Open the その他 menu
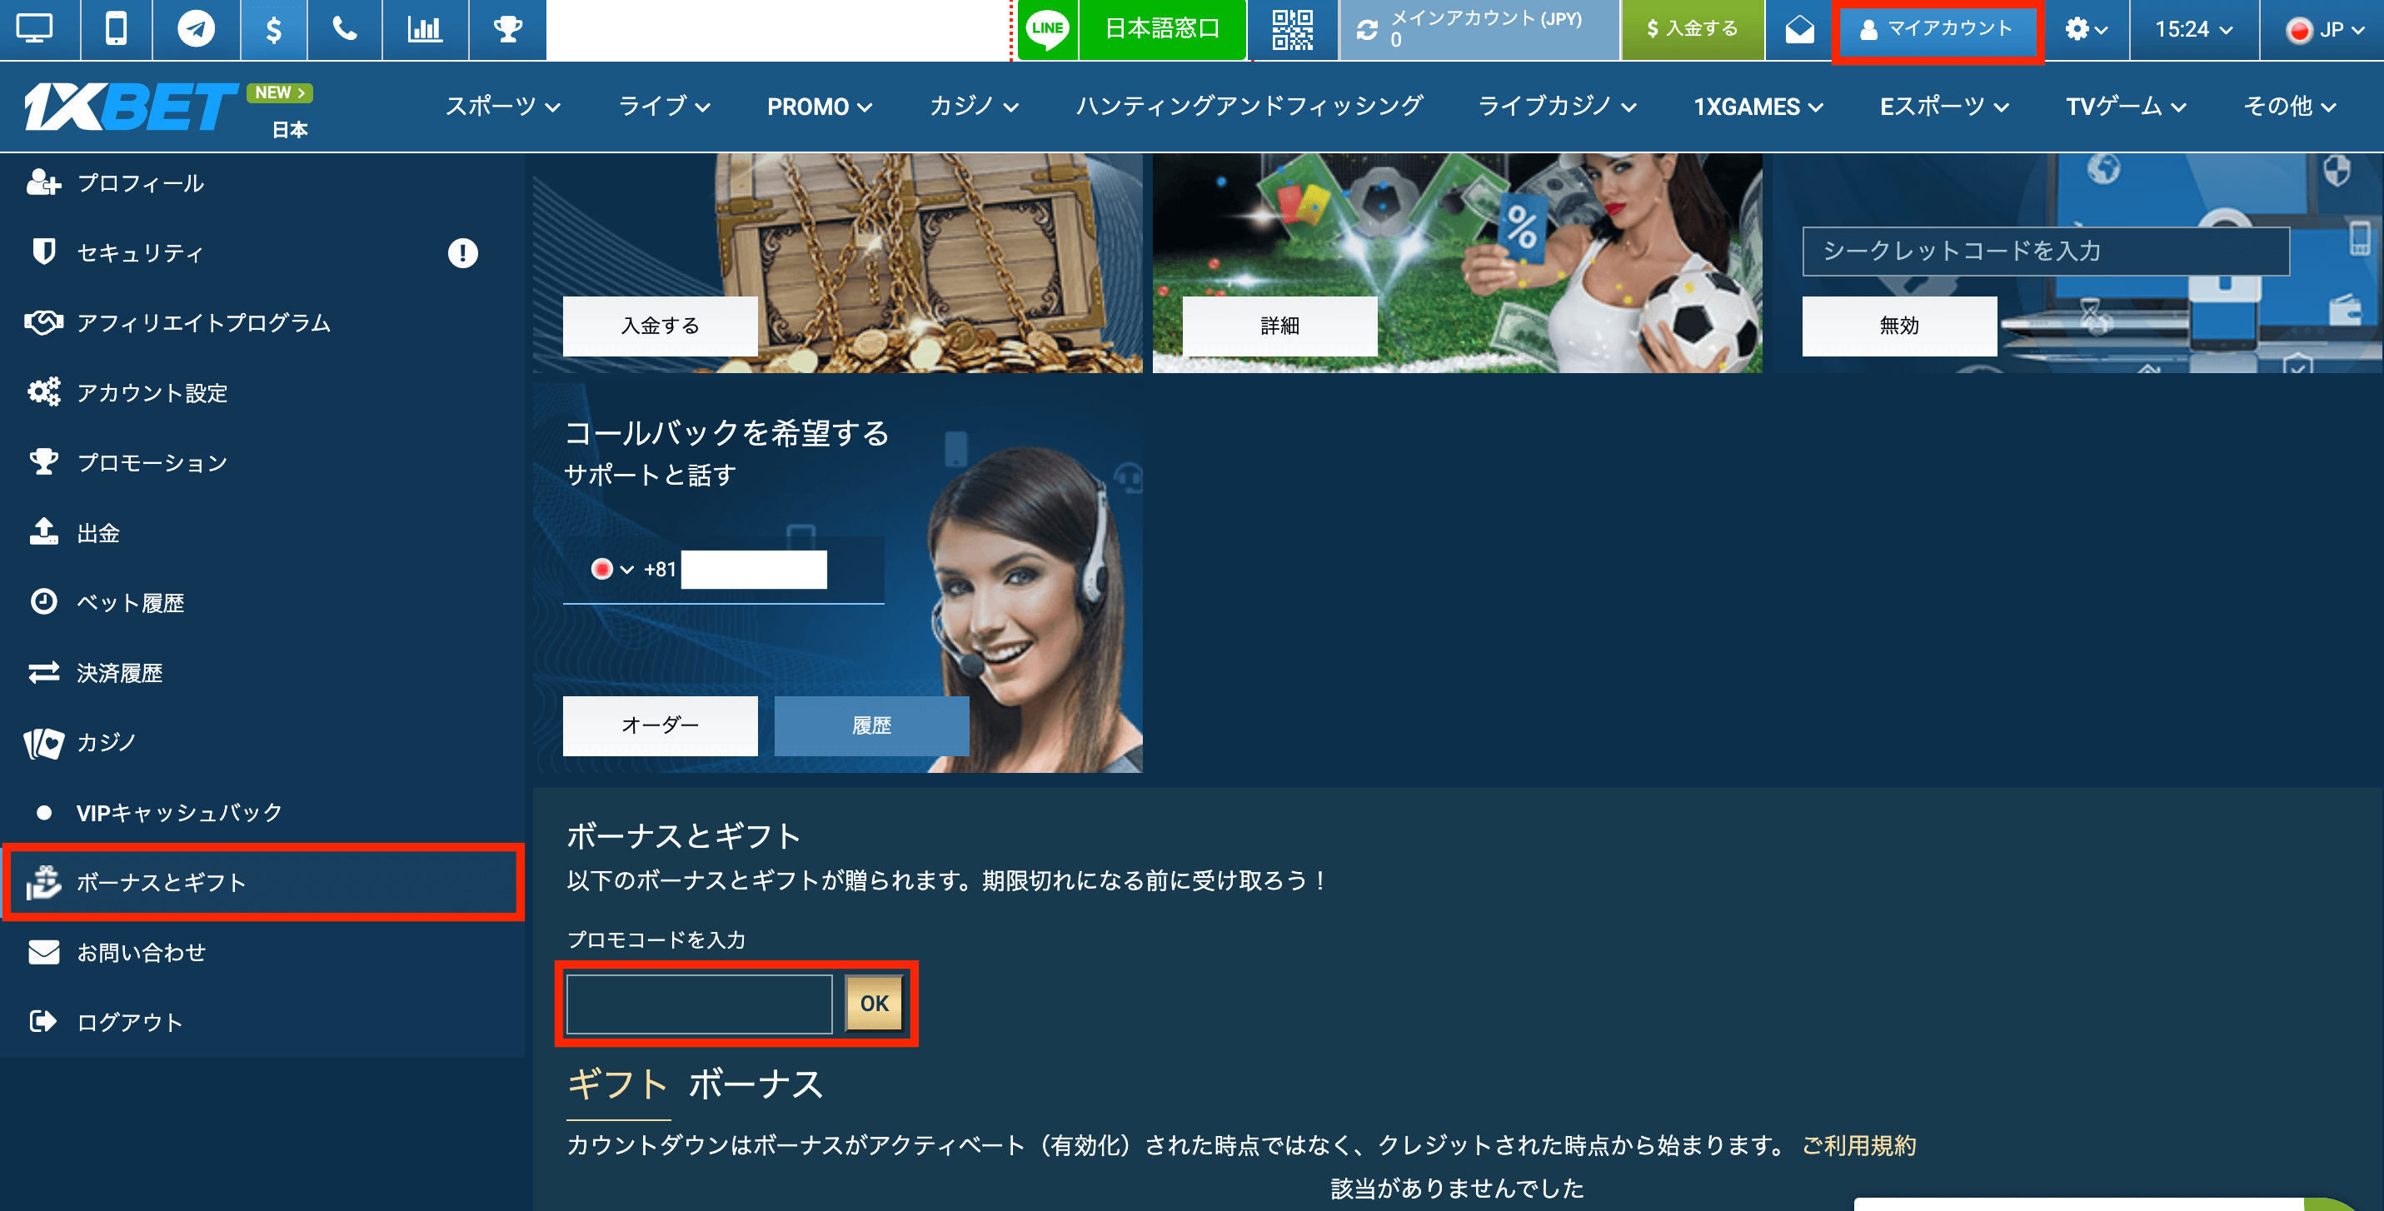 pos(2290,107)
